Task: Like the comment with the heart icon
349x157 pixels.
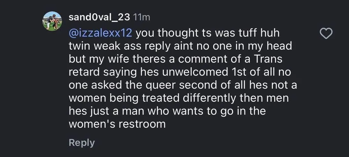Action: click(x=327, y=34)
